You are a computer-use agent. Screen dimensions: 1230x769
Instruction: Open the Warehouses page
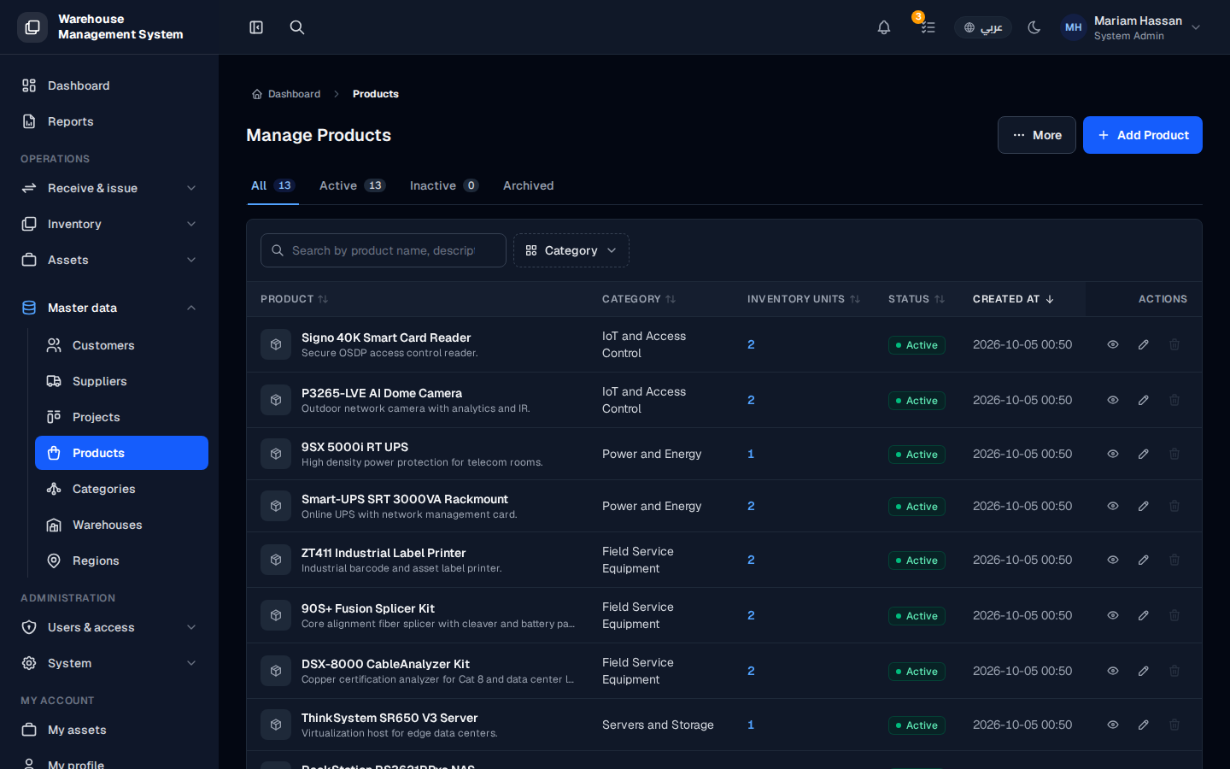click(x=121, y=525)
